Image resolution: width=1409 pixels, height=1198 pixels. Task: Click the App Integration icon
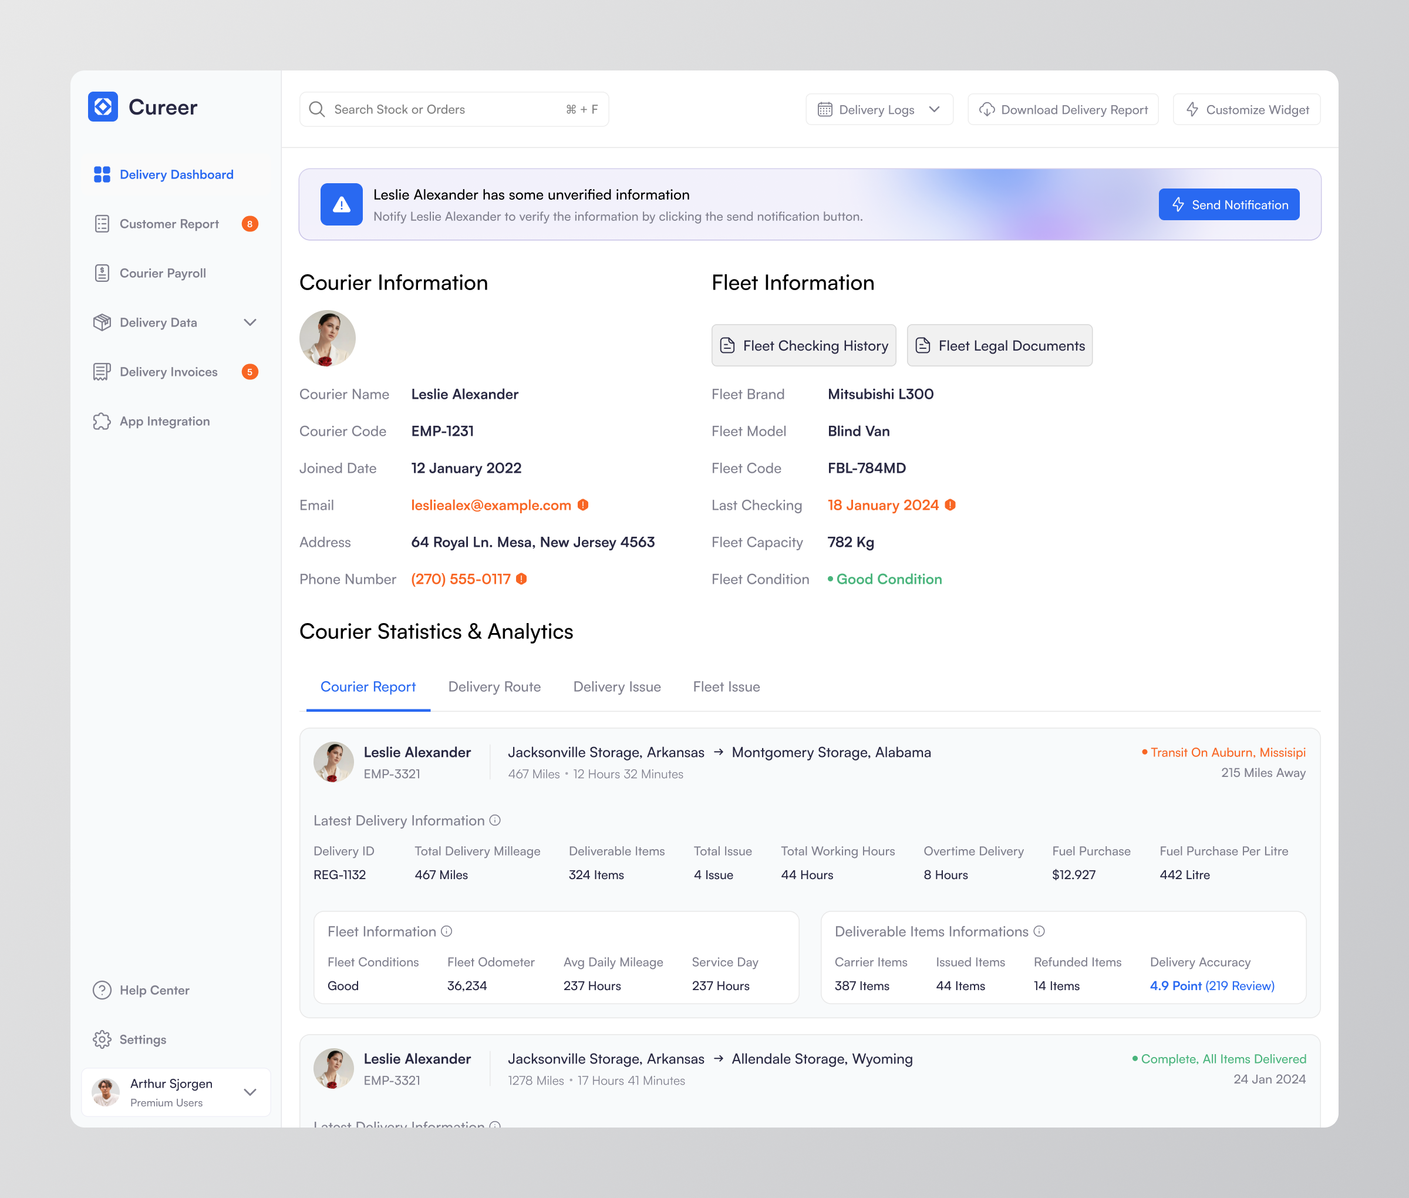pyautogui.click(x=101, y=420)
